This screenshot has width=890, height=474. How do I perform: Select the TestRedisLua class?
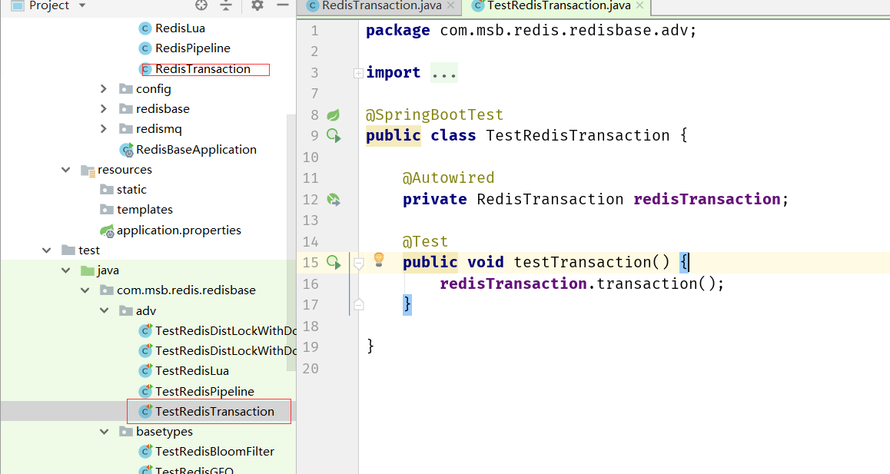pos(192,371)
